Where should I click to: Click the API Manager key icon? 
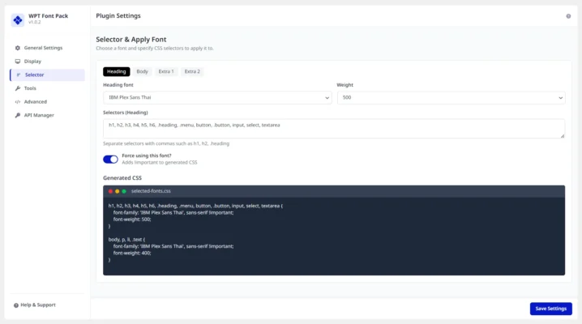click(18, 115)
